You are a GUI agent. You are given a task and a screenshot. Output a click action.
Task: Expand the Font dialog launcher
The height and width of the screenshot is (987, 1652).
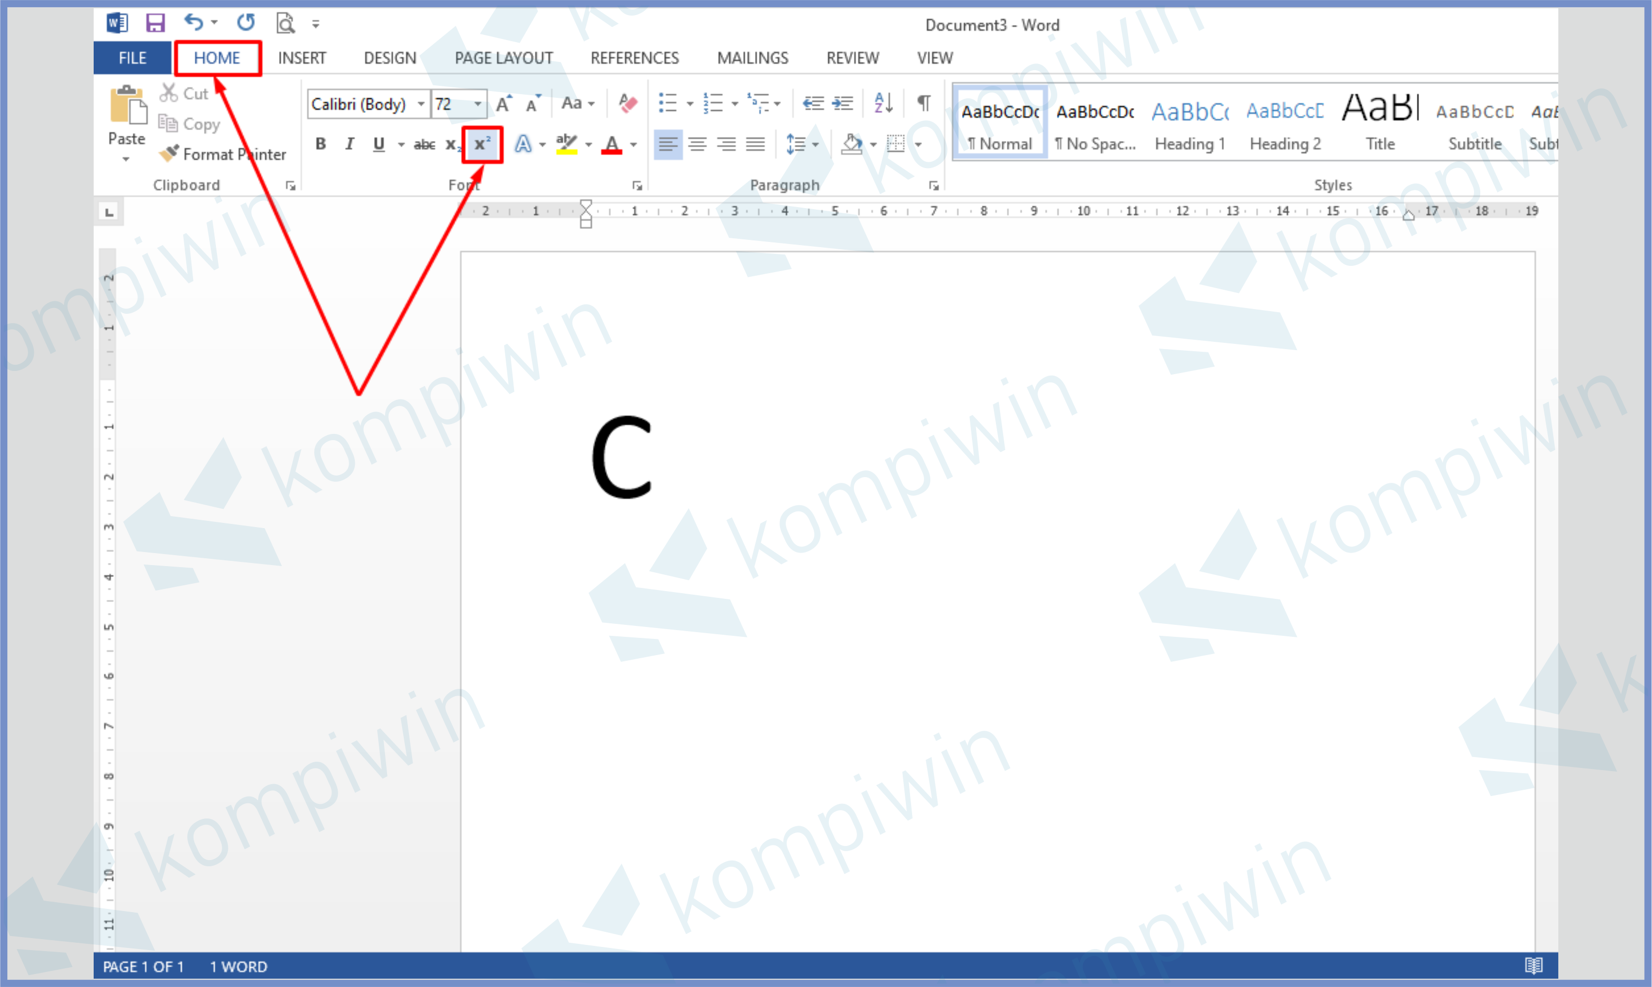636,186
